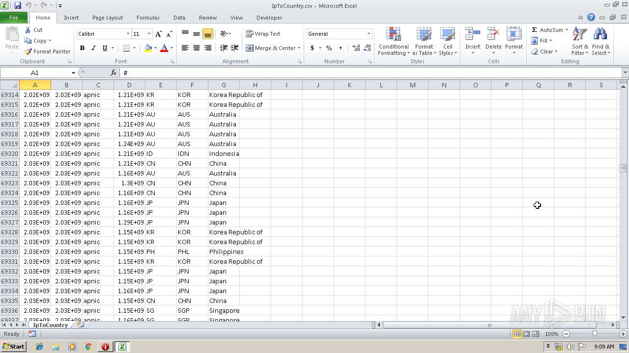Apply Top Align to cells

185,34
